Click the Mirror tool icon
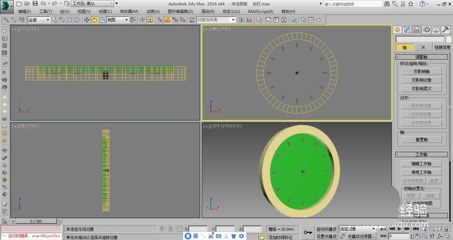The image size is (453, 240). click(x=241, y=19)
